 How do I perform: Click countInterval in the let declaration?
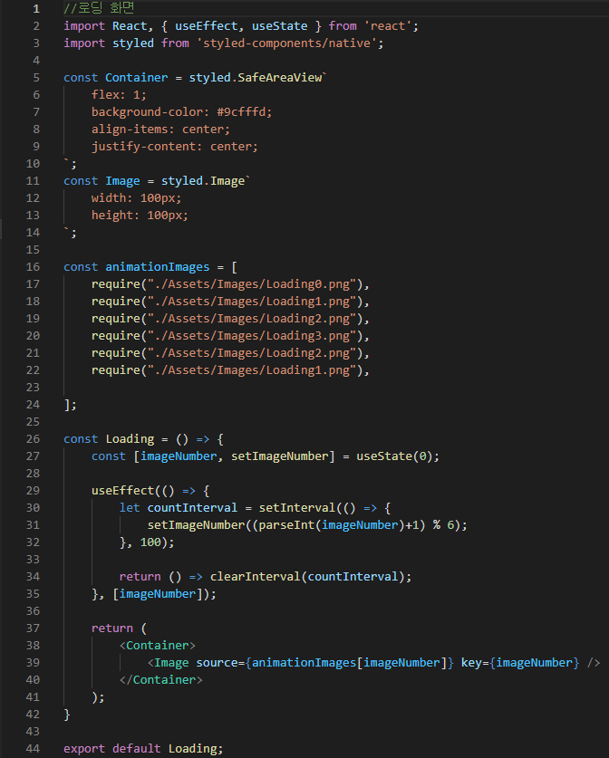[x=192, y=507]
